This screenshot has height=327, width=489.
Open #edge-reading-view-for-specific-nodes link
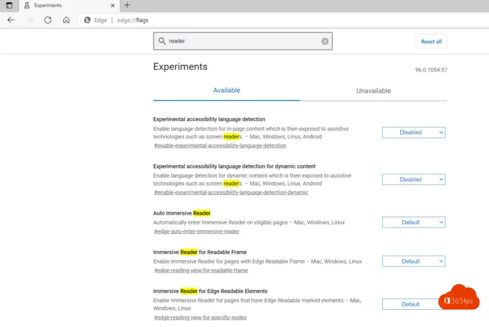pos(200,317)
